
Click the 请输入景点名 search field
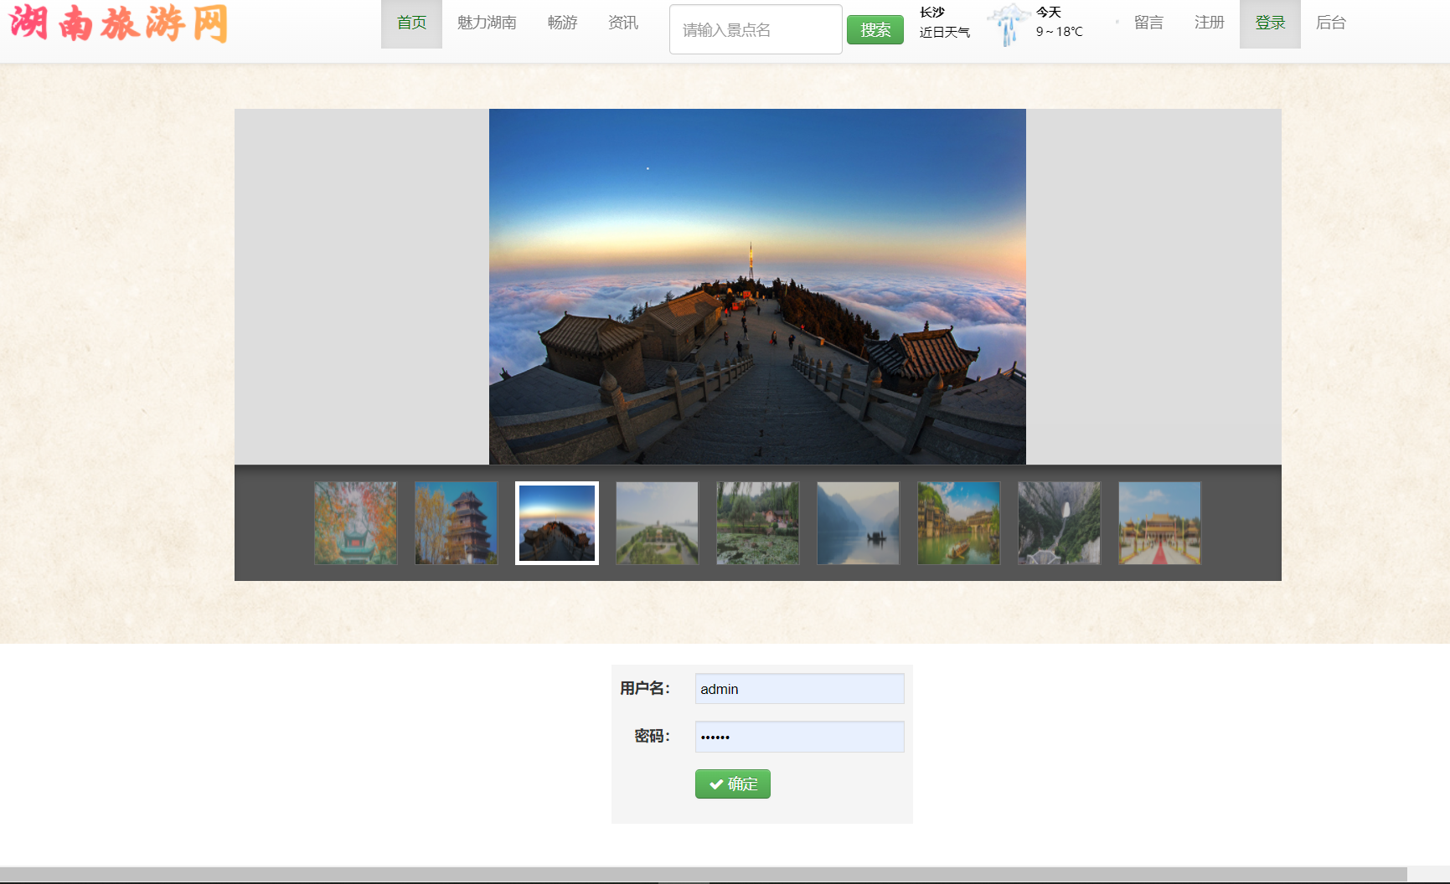pyautogui.click(x=755, y=30)
